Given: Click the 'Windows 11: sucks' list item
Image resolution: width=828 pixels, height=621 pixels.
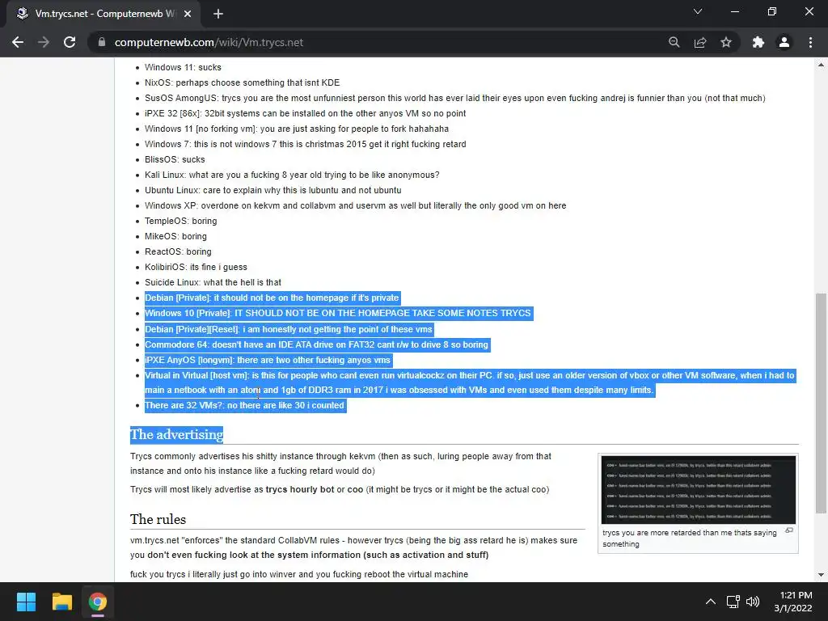Looking at the screenshot, I should click(x=183, y=67).
